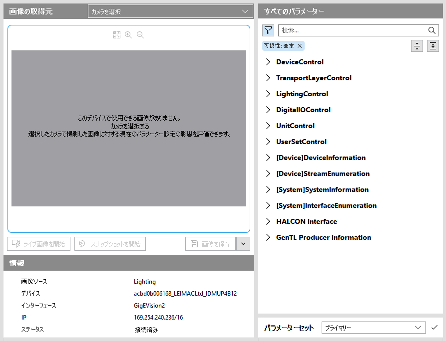The height and width of the screenshot is (341, 446).
Task: Expand the UserSetControl tree node
Action: coord(268,142)
